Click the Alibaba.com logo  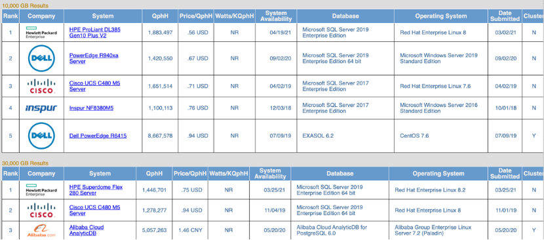click(x=41, y=230)
